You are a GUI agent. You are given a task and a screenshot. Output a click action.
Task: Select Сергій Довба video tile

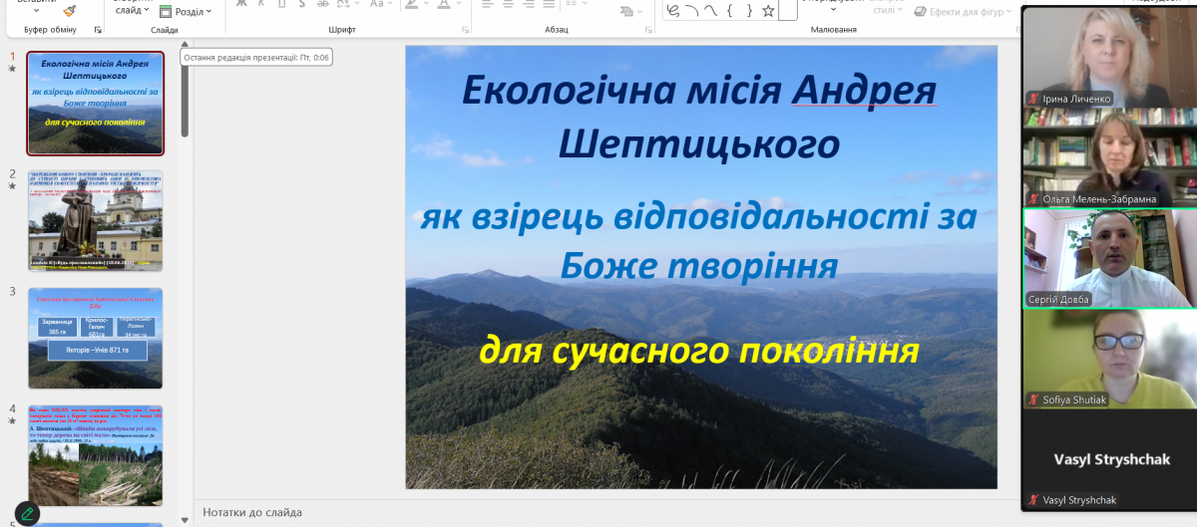click(1110, 258)
